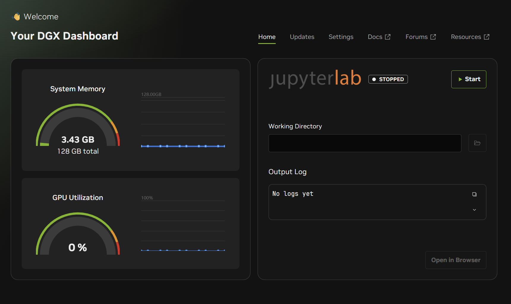This screenshot has width=511, height=304.
Task: Browse for folder using the folder icon
Action: (x=477, y=143)
